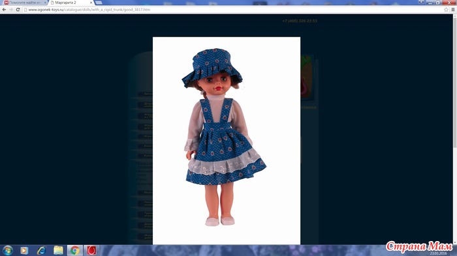Switch to Chrome in the taskbar
This screenshot has width=457, height=256.
point(75,251)
